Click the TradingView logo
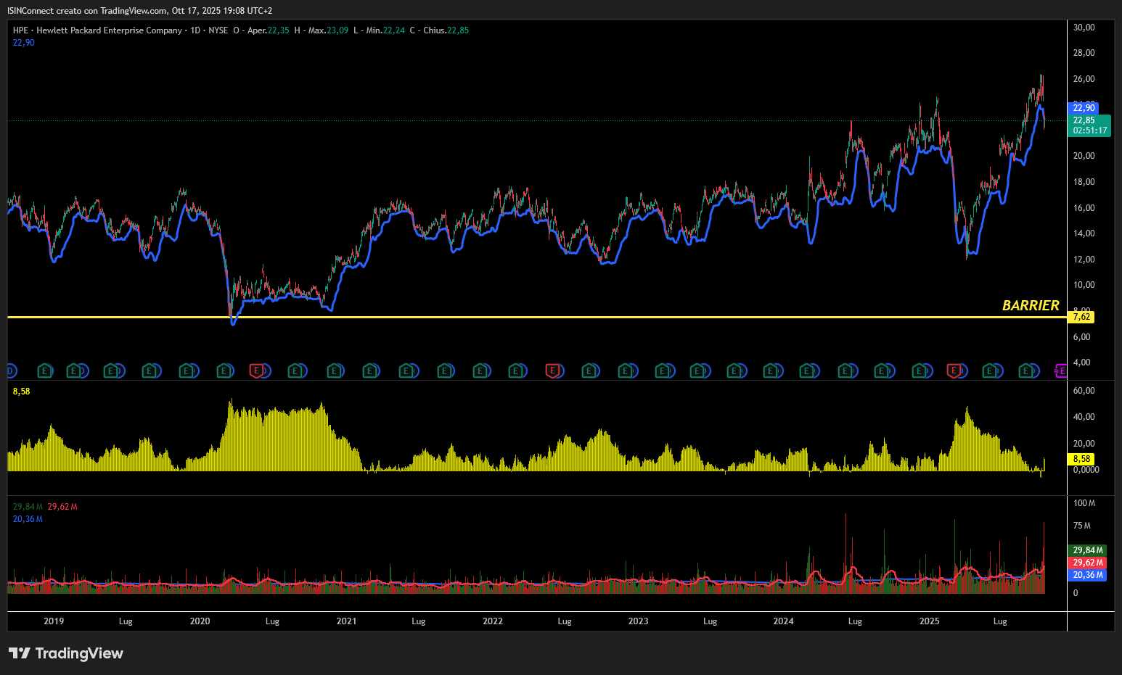Image resolution: width=1122 pixels, height=675 pixels. (x=66, y=653)
